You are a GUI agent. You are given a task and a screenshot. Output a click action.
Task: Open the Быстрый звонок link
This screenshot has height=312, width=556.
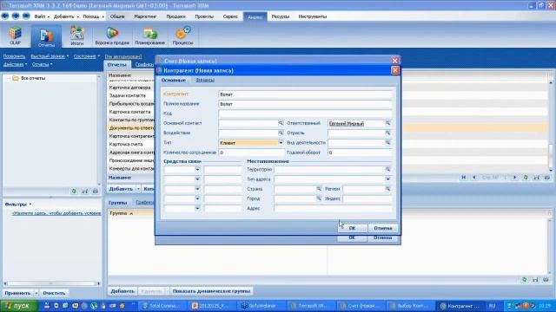click(x=50, y=56)
